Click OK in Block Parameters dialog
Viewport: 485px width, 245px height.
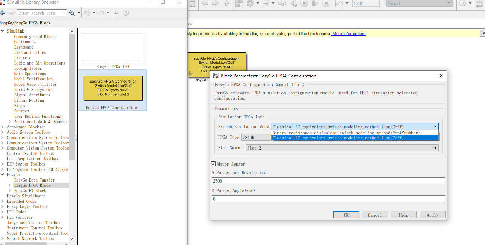coord(346,215)
